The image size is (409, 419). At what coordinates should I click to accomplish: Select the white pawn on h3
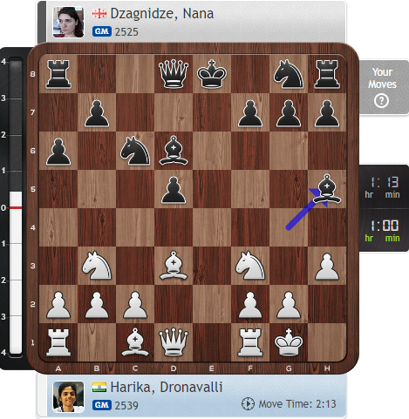pos(327,267)
